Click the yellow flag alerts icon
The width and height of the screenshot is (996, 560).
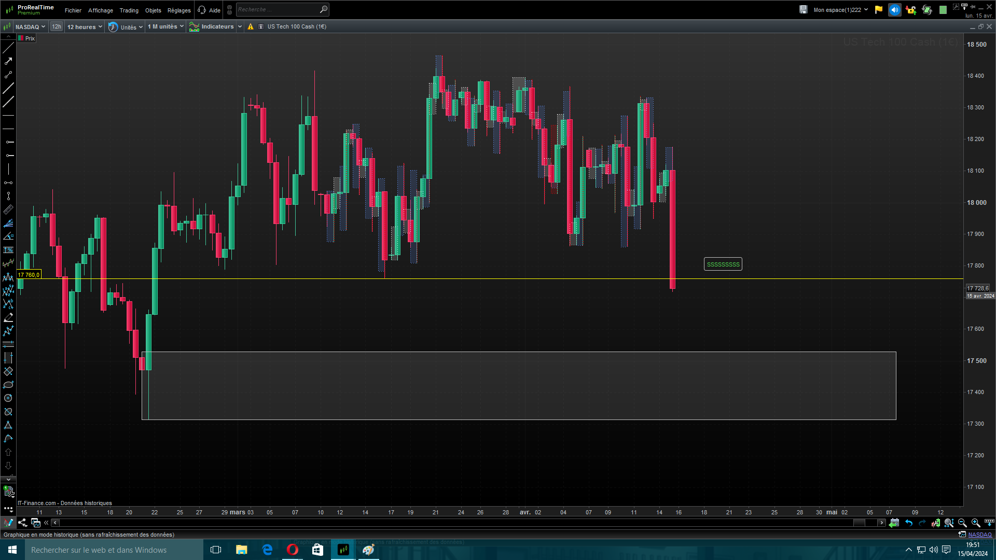click(x=878, y=9)
